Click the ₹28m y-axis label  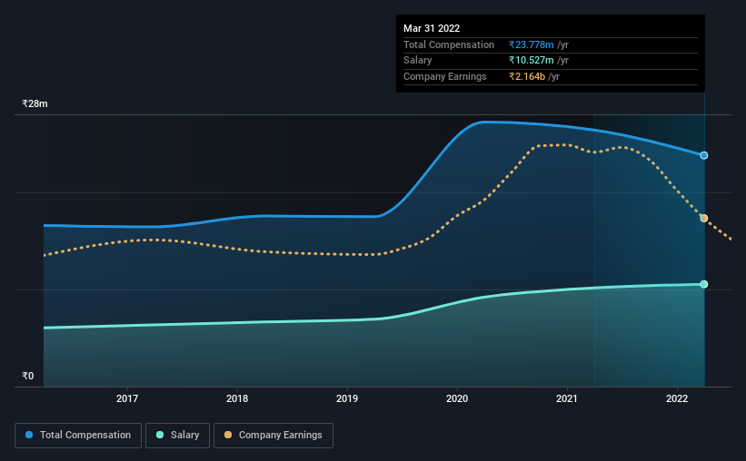(x=35, y=103)
